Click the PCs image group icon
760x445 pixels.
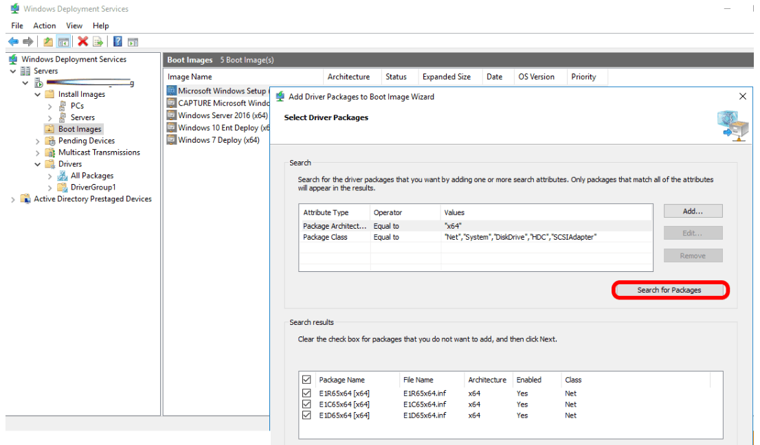coord(62,106)
